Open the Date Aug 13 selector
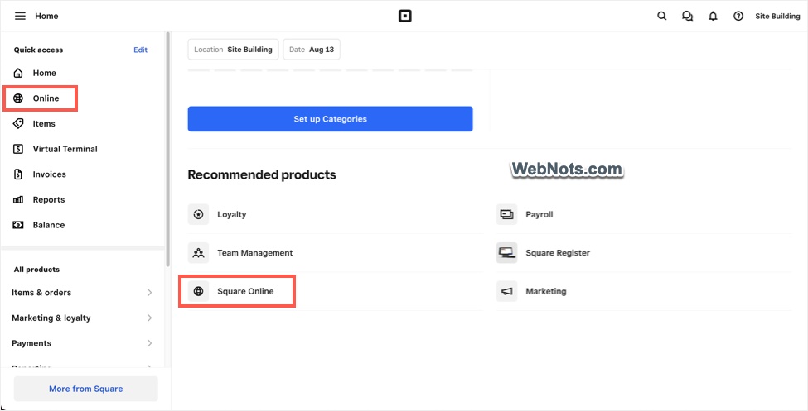808x411 pixels. coord(312,50)
